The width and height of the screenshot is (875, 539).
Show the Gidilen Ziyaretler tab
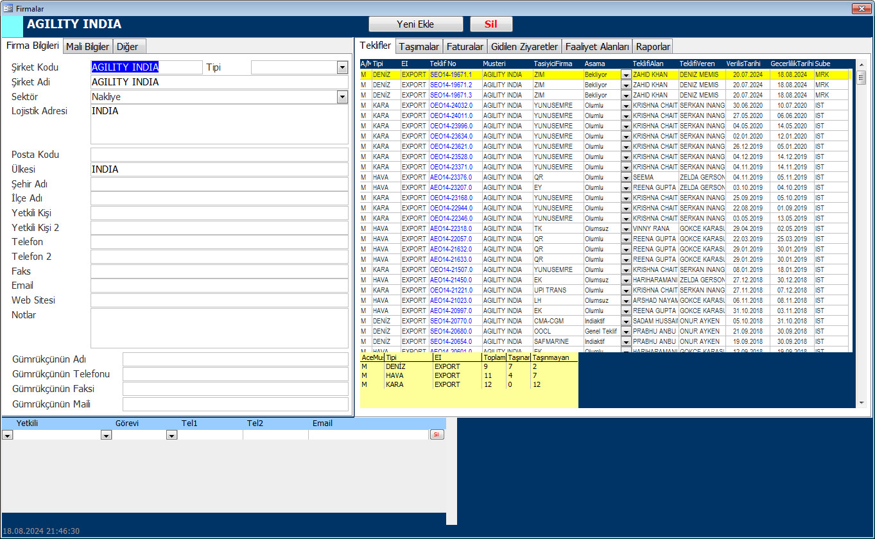[x=524, y=47]
